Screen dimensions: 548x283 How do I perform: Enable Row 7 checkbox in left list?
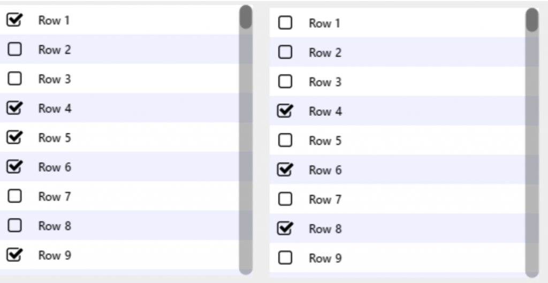pos(14,197)
